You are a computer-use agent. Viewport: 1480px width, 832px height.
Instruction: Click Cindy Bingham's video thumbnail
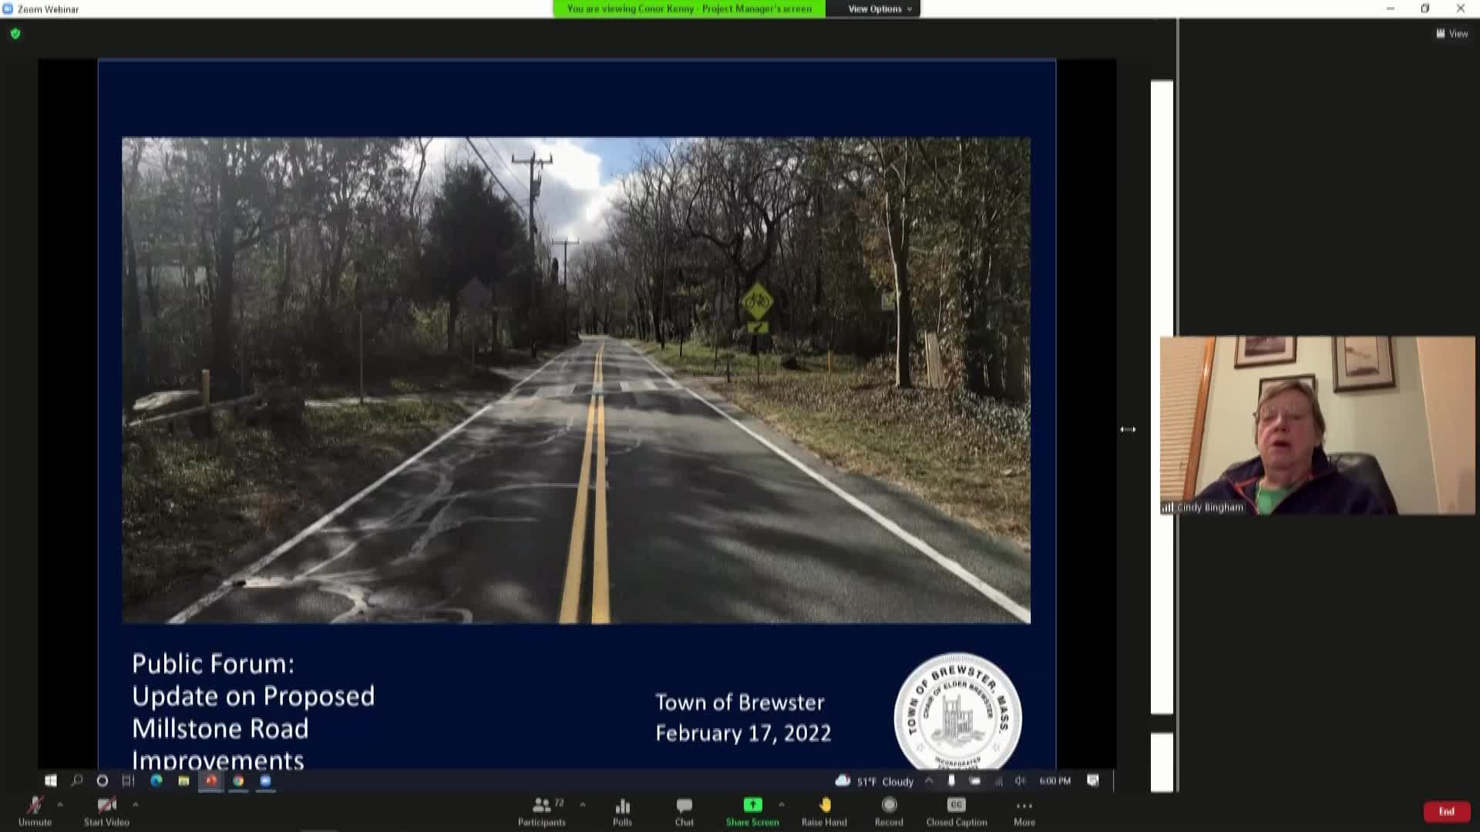click(1317, 425)
